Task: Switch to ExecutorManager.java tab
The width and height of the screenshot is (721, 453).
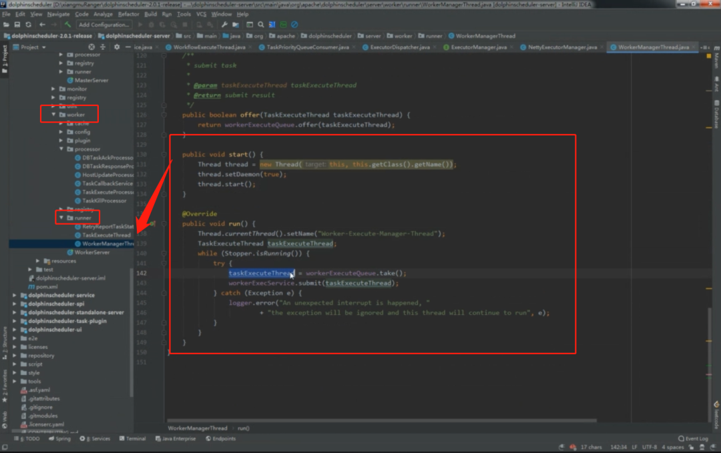Action: tap(479, 47)
